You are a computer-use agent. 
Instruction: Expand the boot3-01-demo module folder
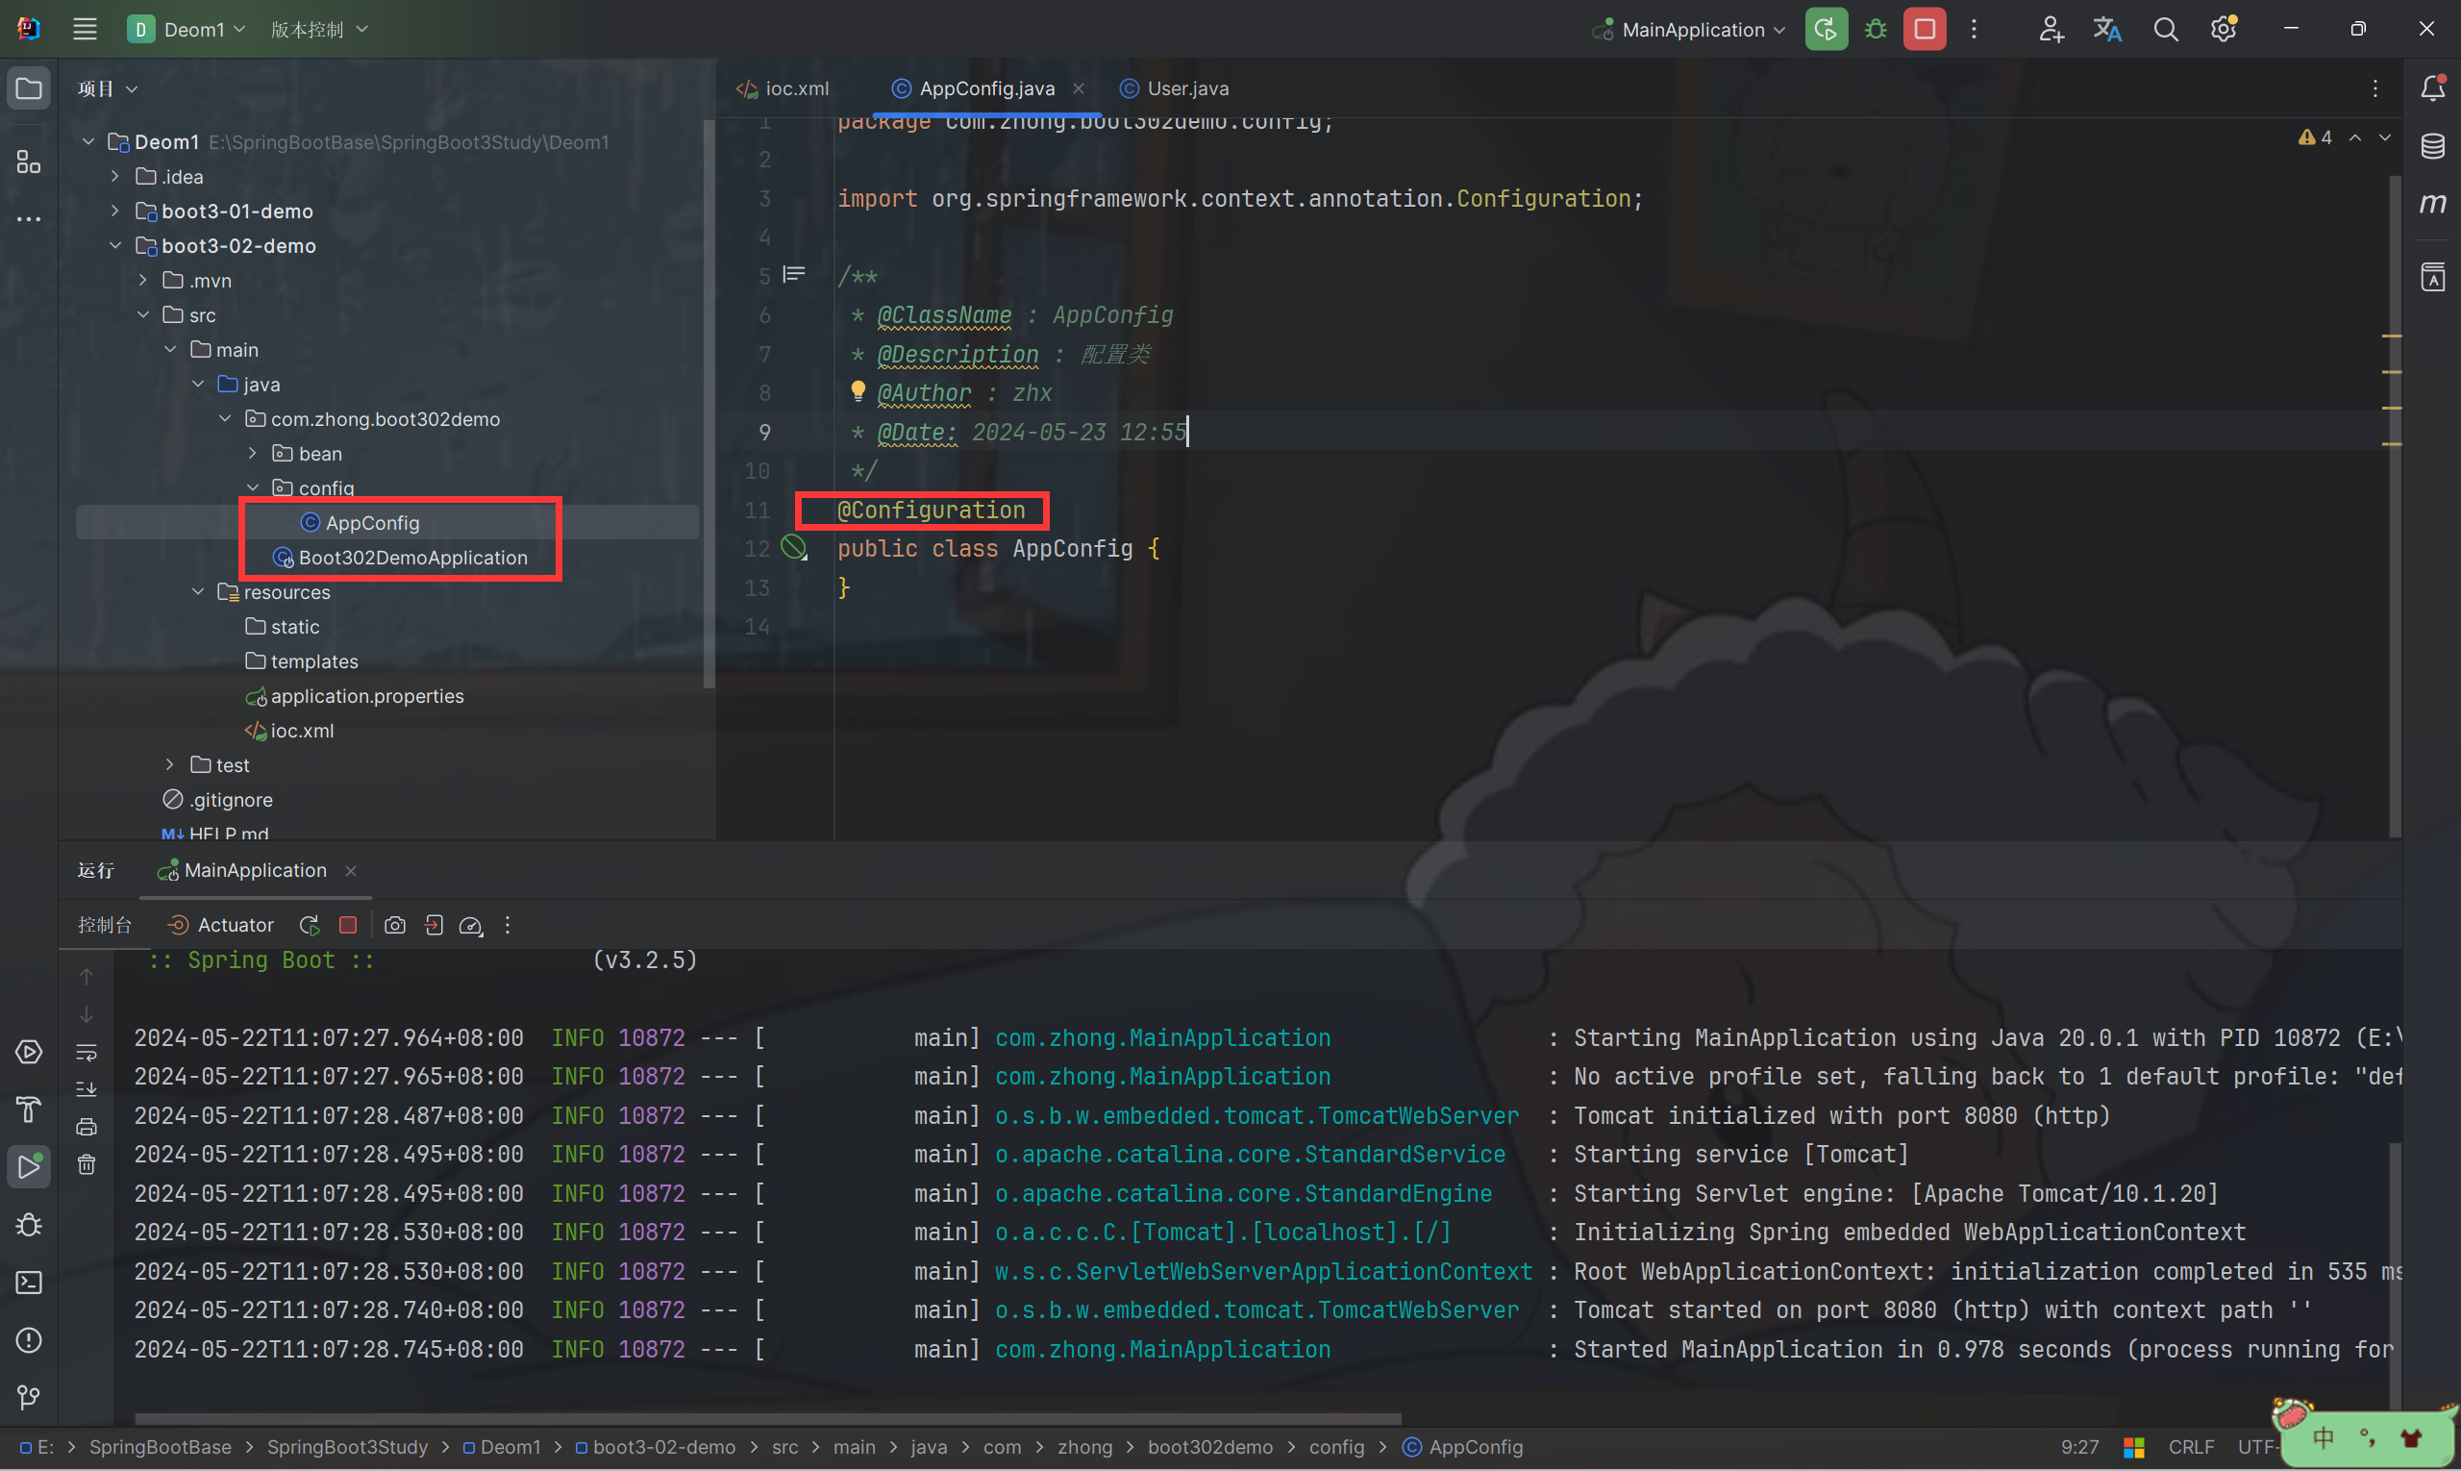tap(115, 212)
